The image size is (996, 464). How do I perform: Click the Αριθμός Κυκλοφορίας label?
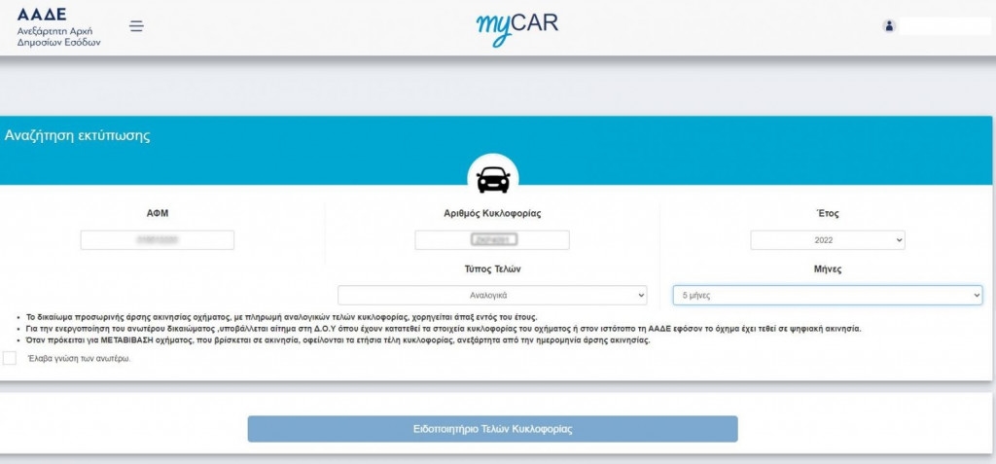point(492,213)
